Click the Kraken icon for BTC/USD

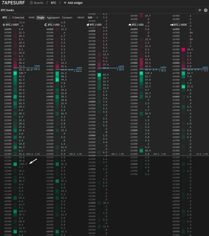(x=130, y=25)
